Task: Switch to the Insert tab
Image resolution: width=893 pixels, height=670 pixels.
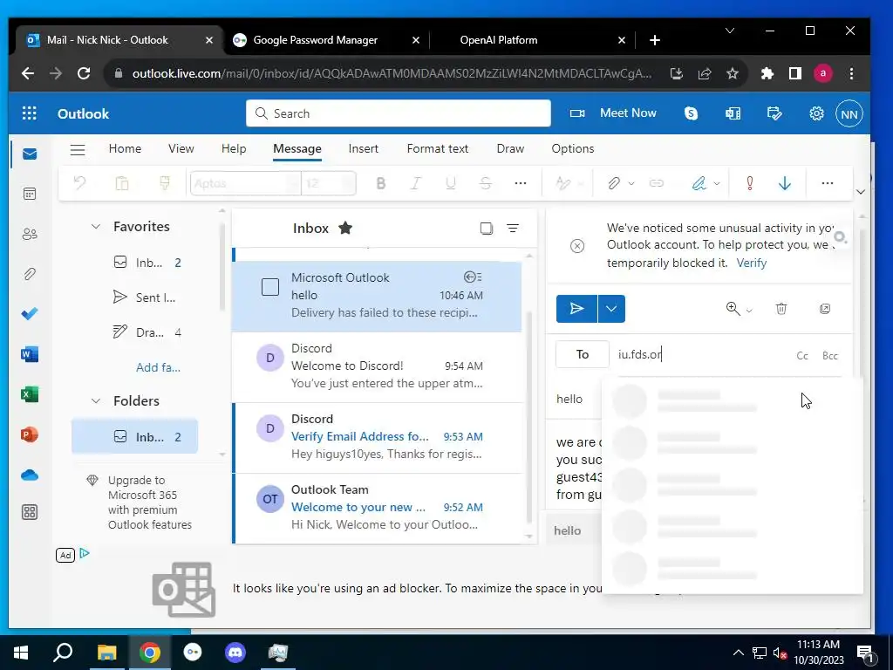Action: [364, 148]
